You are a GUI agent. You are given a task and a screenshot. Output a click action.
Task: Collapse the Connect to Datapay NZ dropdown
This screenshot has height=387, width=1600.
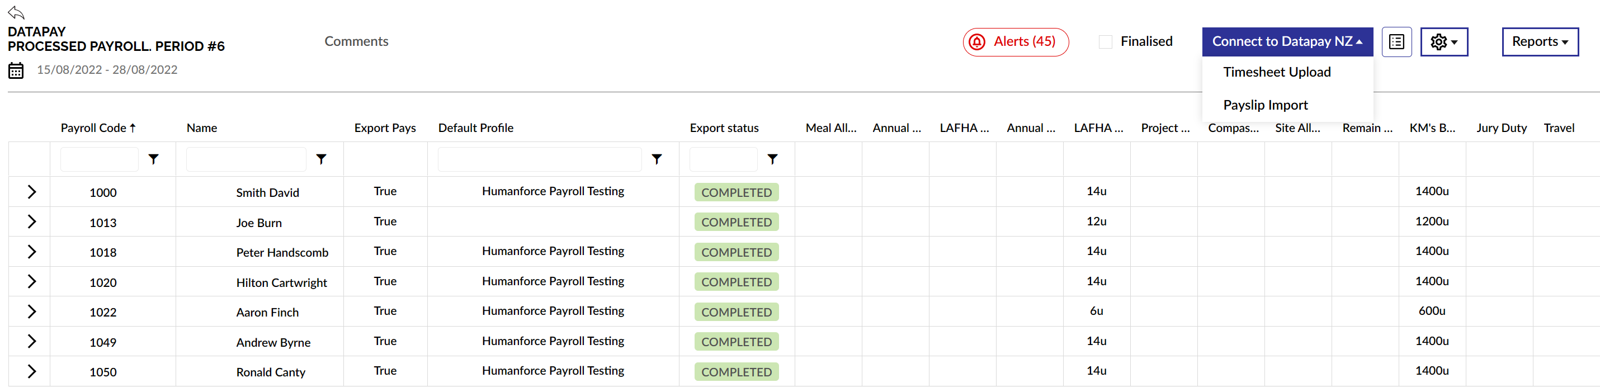[x=1287, y=41]
